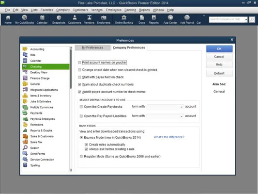Open the Home icon in toolbar
258x194 pixels.
8,19
